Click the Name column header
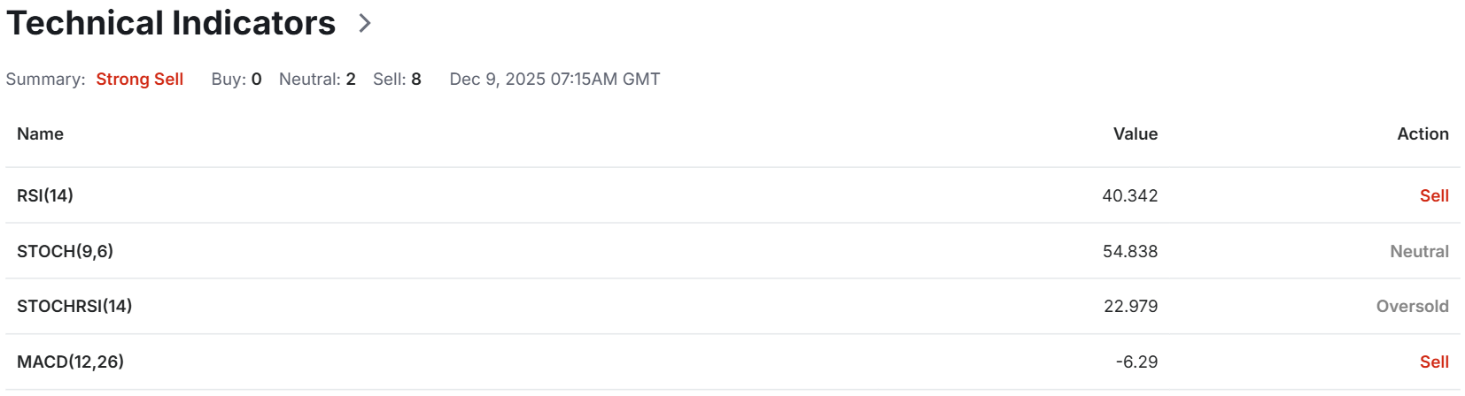The image size is (1465, 396). tap(41, 133)
